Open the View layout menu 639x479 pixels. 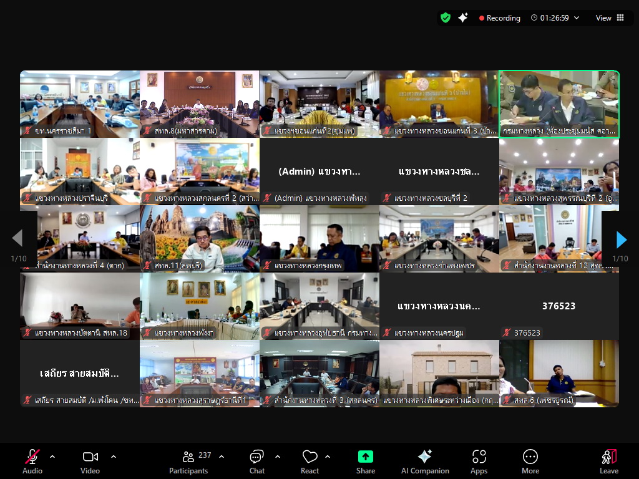click(x=609, y=18)
